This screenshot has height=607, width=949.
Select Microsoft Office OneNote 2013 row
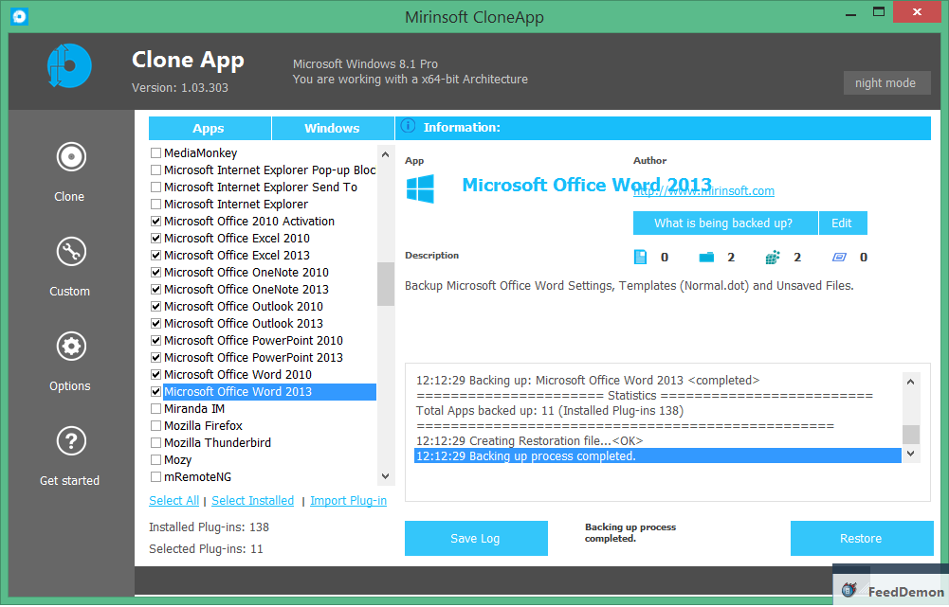[x=264, y=290]
